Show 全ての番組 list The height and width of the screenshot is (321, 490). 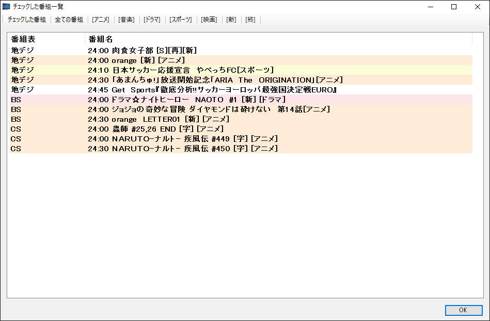pyautogui.click(x=69, y=20)
